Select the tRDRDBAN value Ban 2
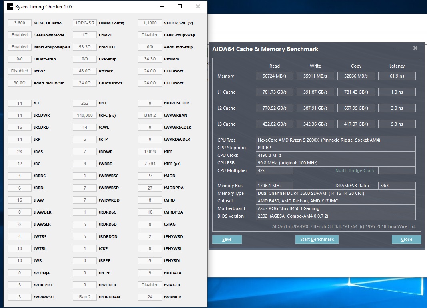Screen dimensions: 427x308 85,297
